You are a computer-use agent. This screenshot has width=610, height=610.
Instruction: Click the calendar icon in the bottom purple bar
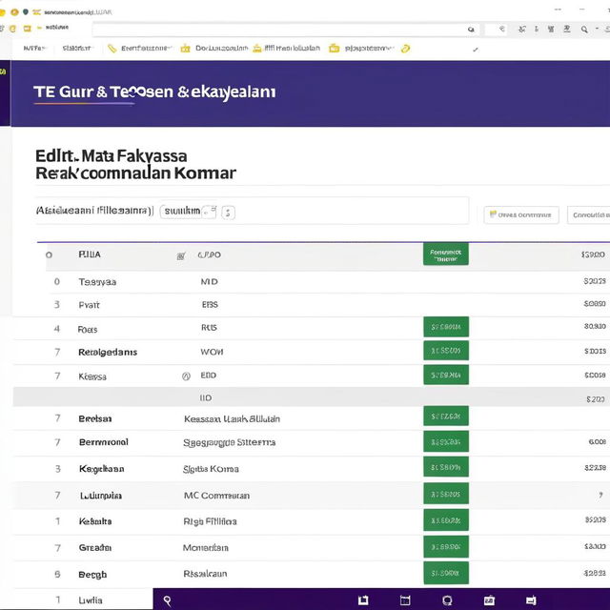tap(405, 600)
